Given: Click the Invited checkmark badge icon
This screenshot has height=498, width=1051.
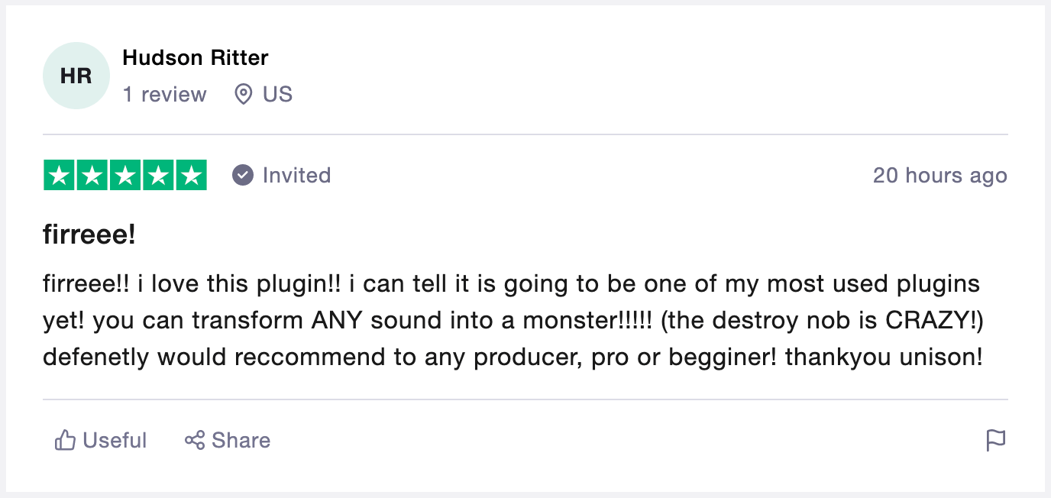Looking at the screenshot, I should point(243,176).
